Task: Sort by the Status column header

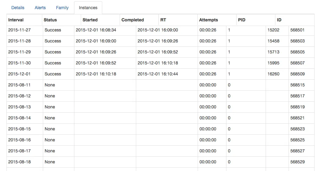Action: click(50, 20)
